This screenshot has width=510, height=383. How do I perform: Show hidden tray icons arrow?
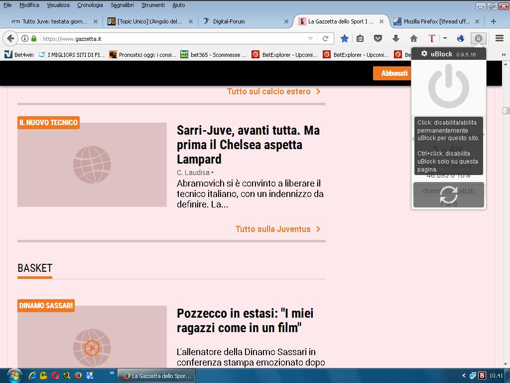coord(464,376)
